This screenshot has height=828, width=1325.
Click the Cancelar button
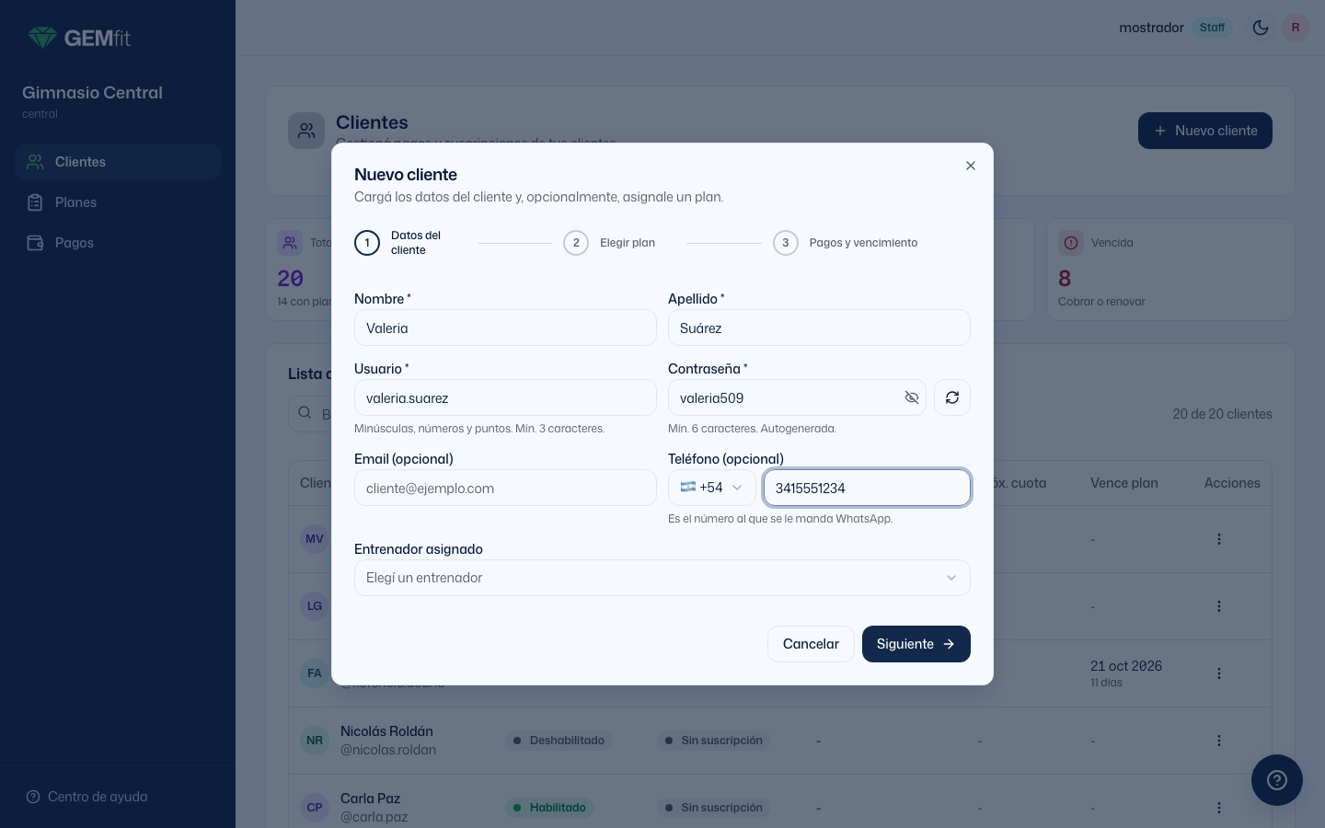[811, 644]
